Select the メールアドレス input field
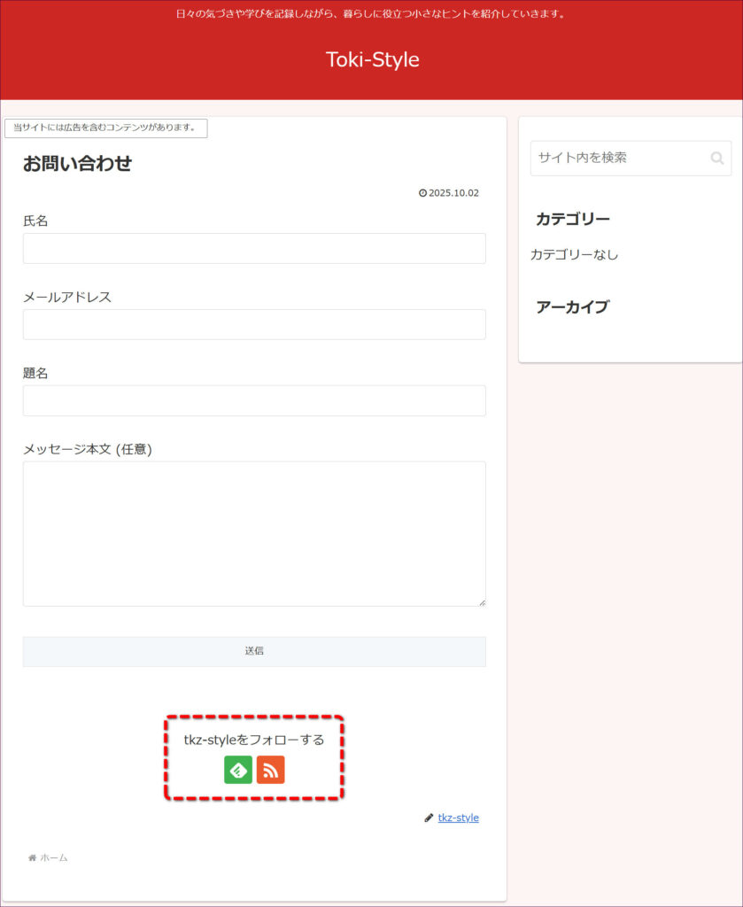This screenshot has height=907, width=743. (x=254, y=324)
